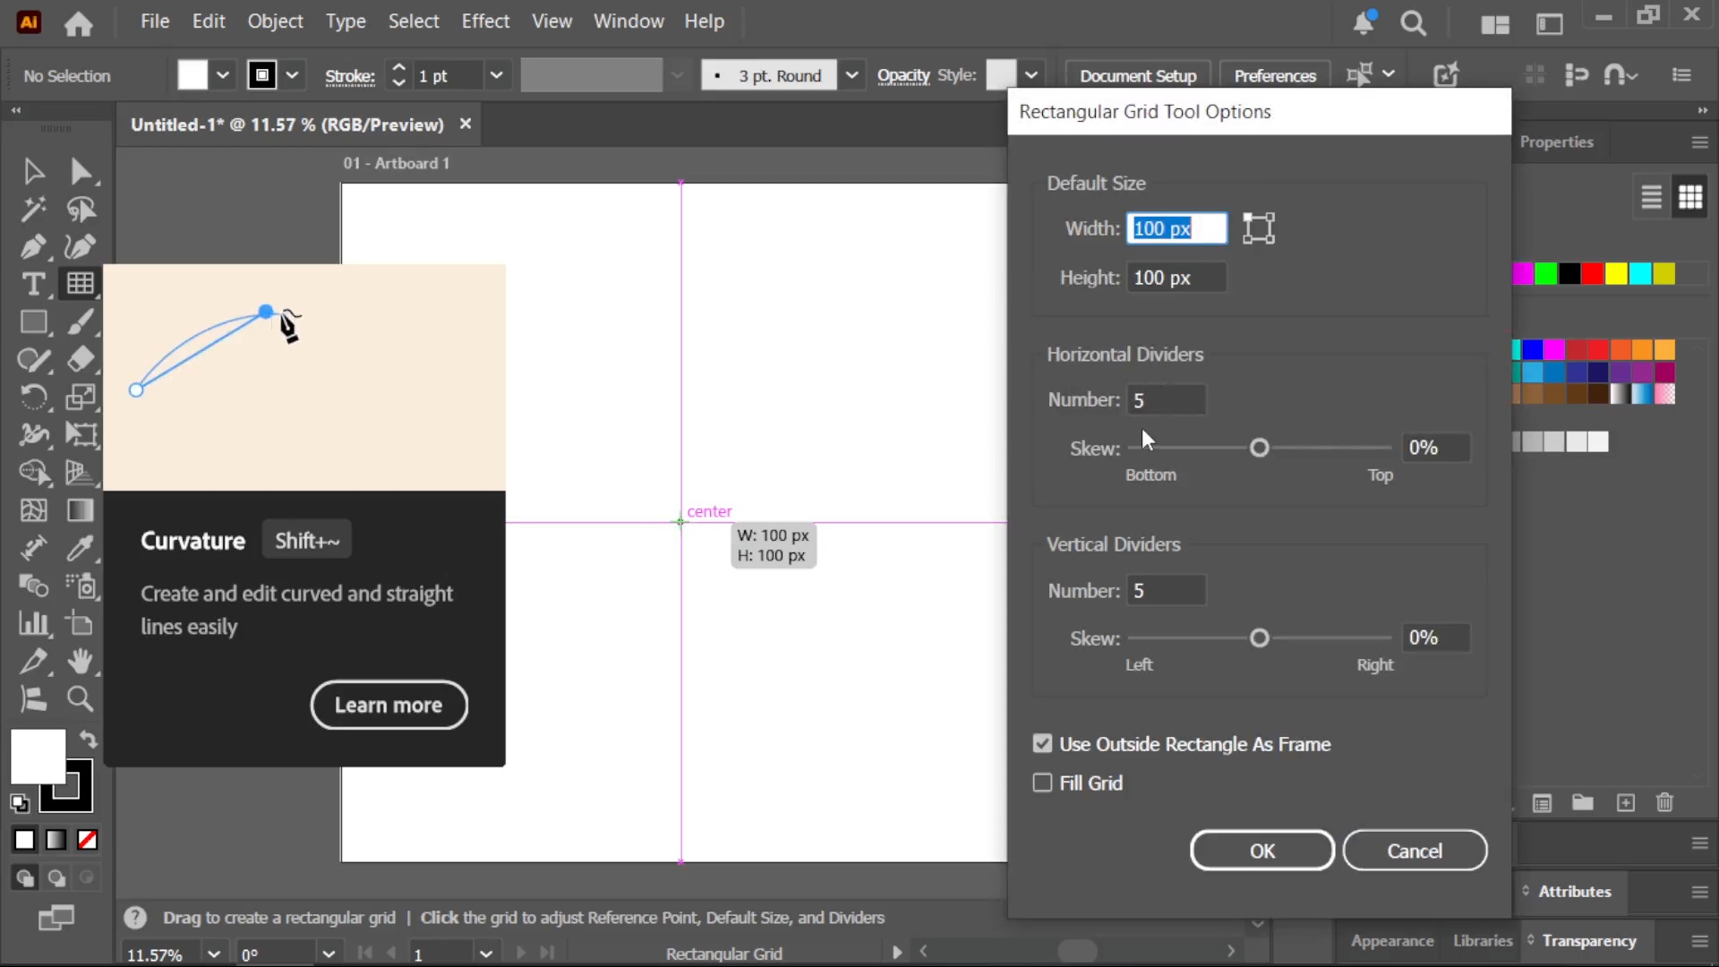The image size is (1719, 967).
Task: Confirm grid options with OK
Action: [1261, 851]
